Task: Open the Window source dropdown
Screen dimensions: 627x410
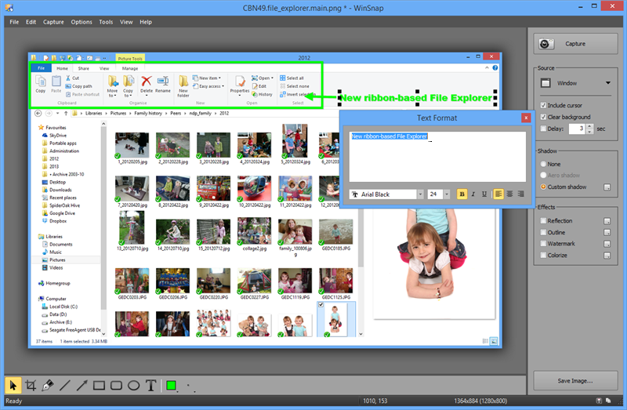Action: (574, 82)
